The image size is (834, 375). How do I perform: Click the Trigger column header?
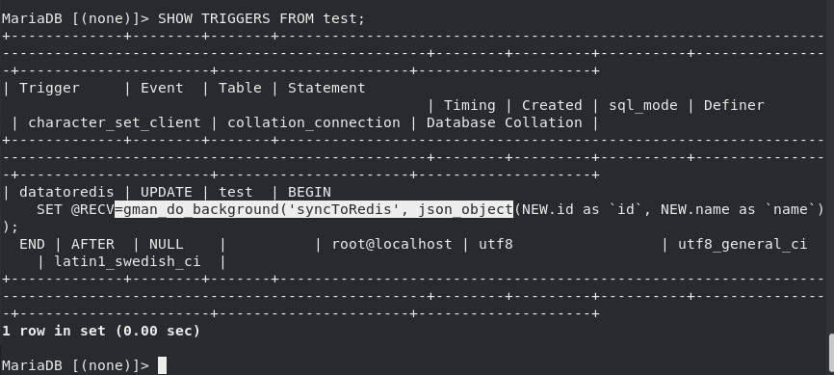(49, 88)
